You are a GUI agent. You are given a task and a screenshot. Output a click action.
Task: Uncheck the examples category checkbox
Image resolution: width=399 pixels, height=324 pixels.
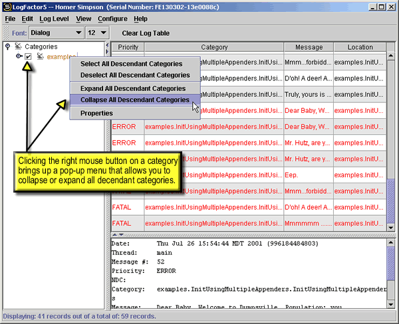(29, 57)
